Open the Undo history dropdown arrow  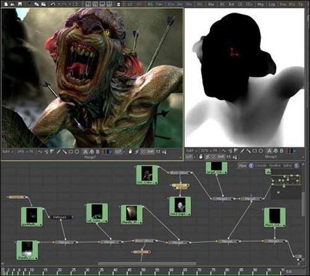coord(59,4)
